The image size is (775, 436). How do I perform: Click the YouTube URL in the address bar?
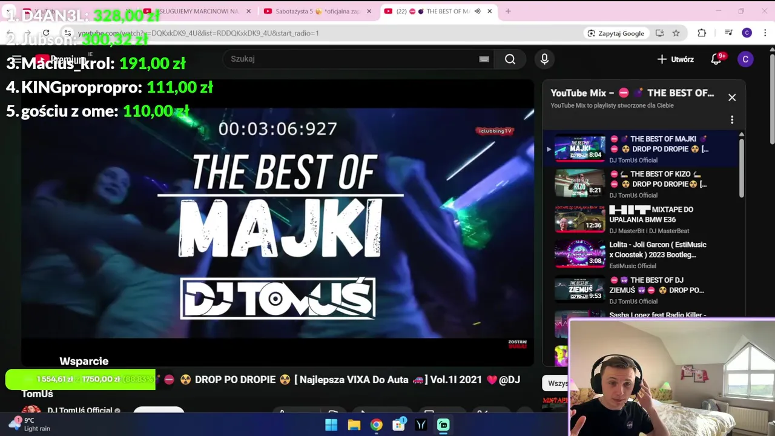click(x=199, y=33)
